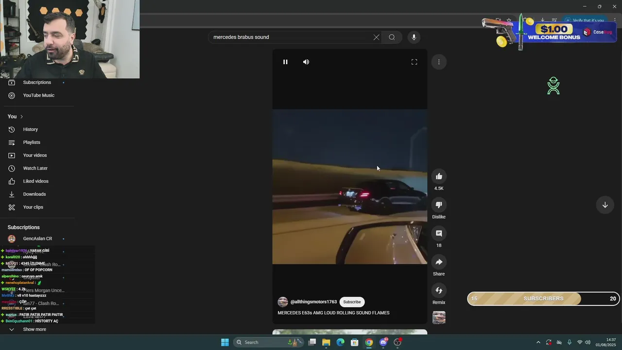
Task: Open File Explorer from taskbar
Action: [326, 342]
